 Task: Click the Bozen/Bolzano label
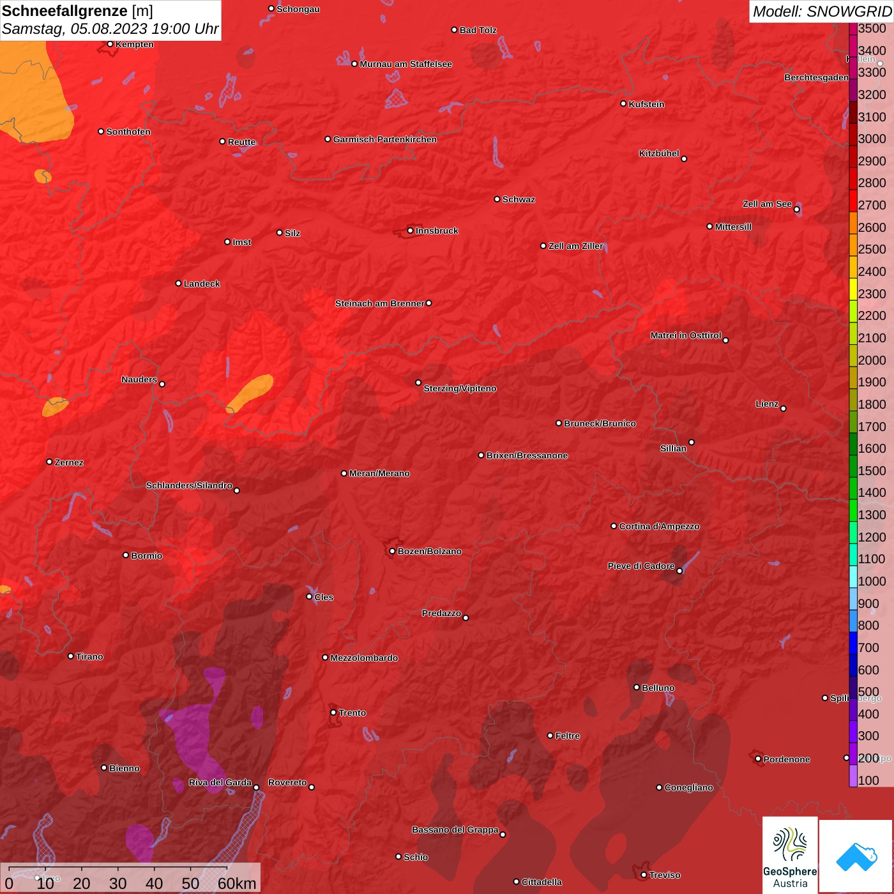click(x=429, y=551)
